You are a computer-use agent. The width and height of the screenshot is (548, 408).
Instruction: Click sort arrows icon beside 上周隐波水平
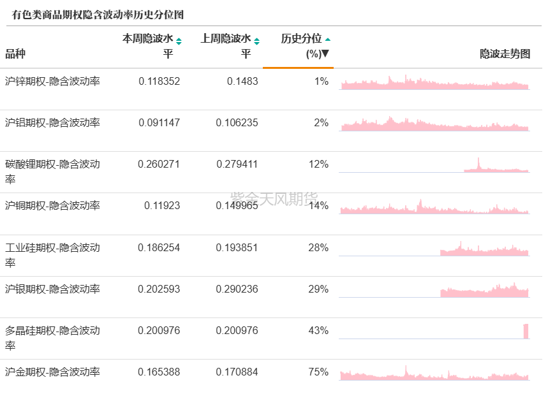point(256,41)
